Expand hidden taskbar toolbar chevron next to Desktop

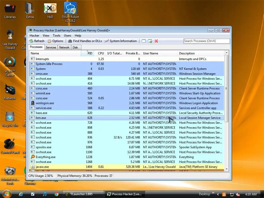pyautogui.click(x=213, y=193)
